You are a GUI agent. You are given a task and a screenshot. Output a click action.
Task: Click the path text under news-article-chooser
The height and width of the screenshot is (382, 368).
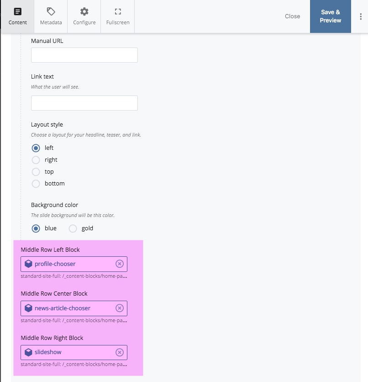[x=74, y=321]
